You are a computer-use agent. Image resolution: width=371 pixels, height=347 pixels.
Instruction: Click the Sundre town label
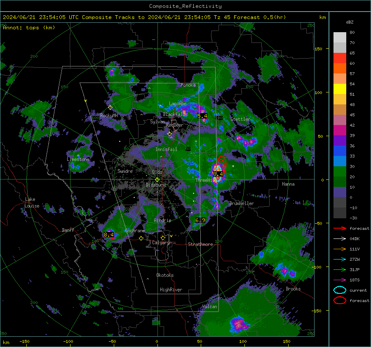click(x=125, y=171)
